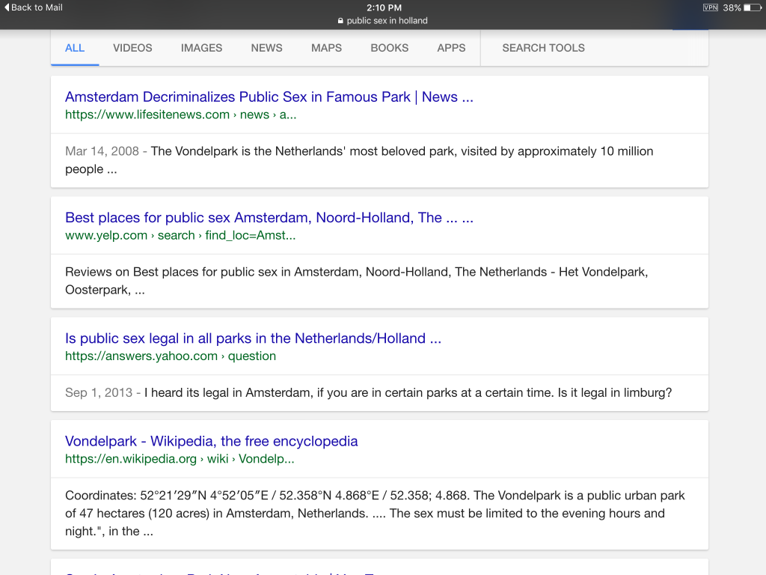The image size is (766, 575).
Task: Tap the VPN status indicator
Action: [x=711, y=7]
